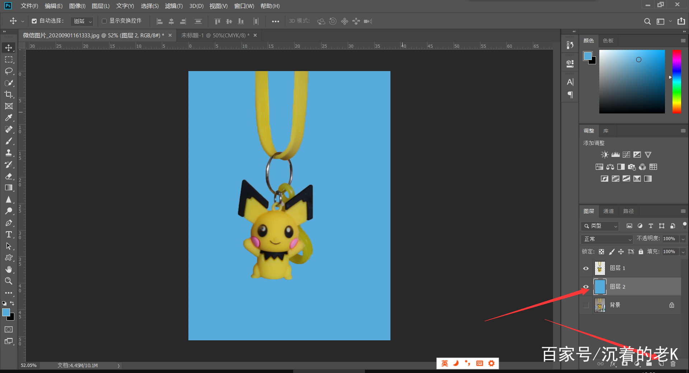689x373 pixels.
Task: Select the Horizontal Type tool
Action: 9,234
